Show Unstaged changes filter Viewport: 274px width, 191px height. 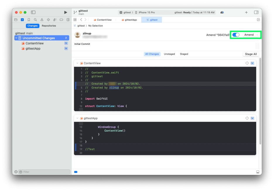click(x=169, y=54)
